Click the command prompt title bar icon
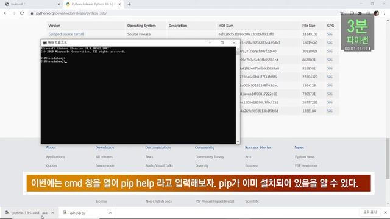The width and height of the screenshot is (390, 219). click(44, 43)
